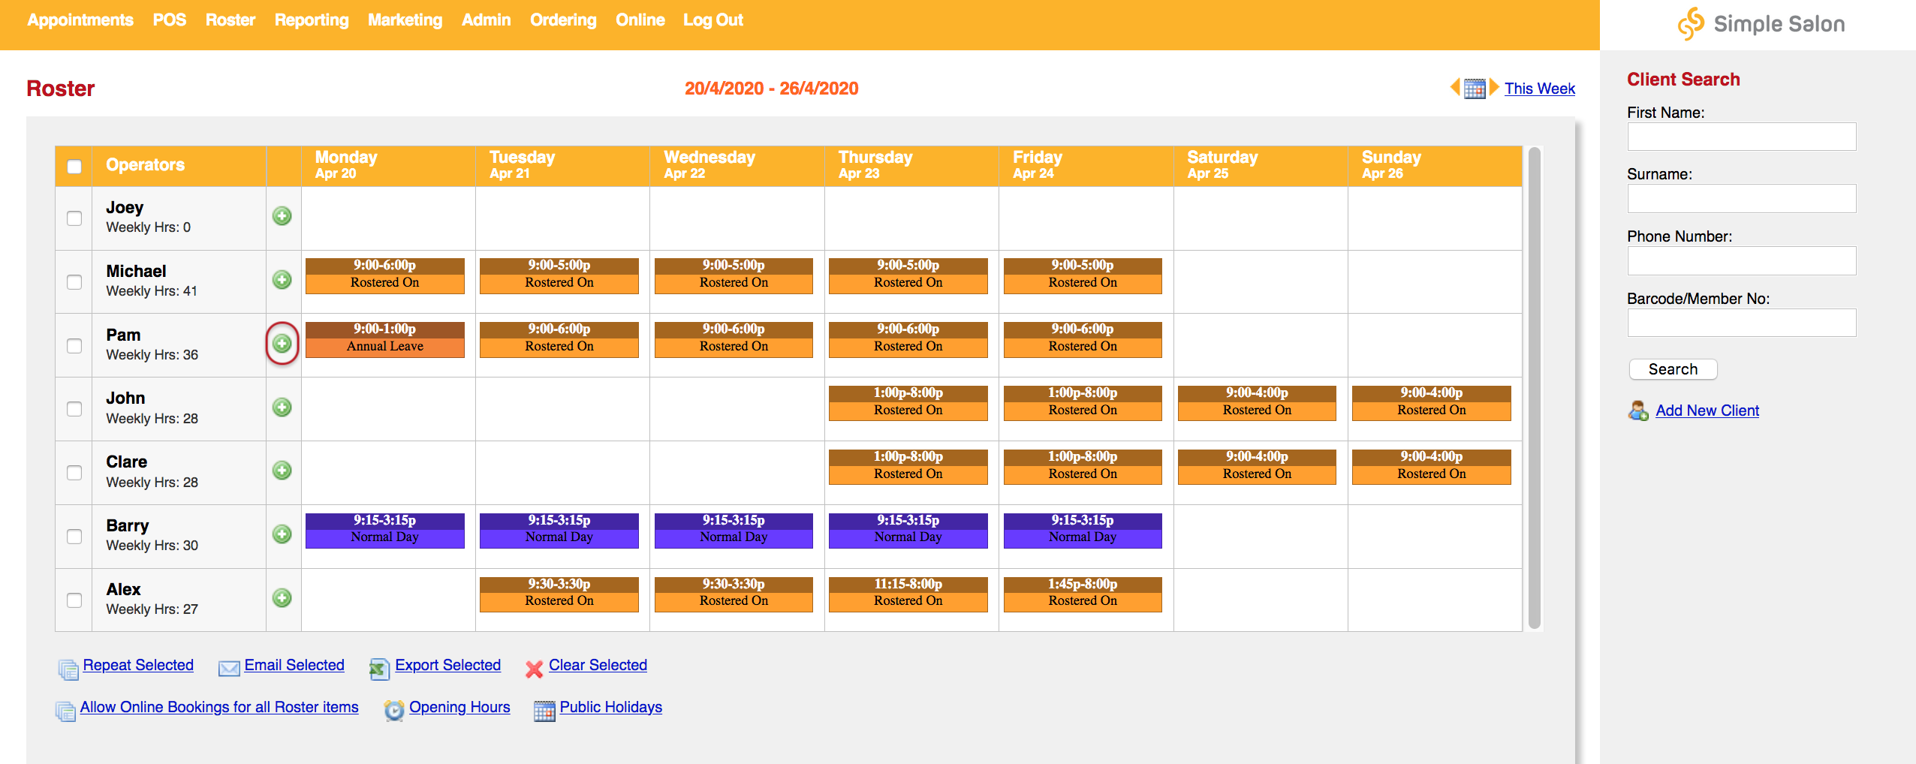Check the checkbox next to Michael
The height and width of the screenshot is (764, 1916).
point(73,281)
